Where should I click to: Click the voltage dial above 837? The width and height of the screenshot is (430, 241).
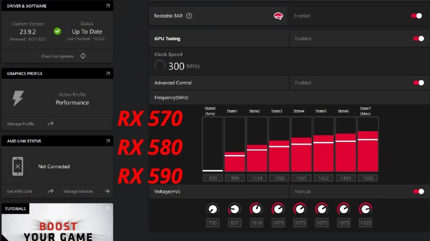(x=234, y=209)
